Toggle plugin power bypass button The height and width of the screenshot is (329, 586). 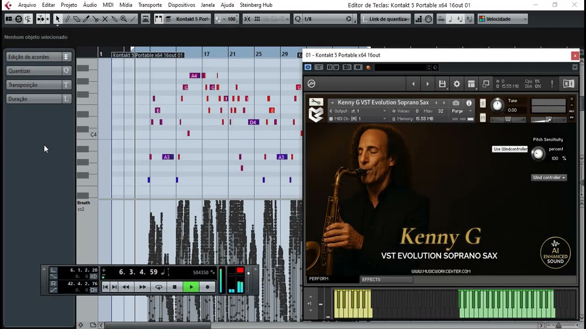tap(308, 67)
